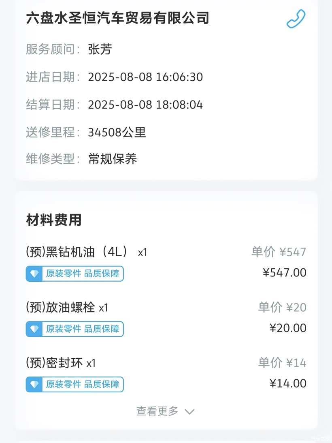Tap the 查看更多 text link
This screenshot has width=332, height=443.
click(x=157, y=411)
